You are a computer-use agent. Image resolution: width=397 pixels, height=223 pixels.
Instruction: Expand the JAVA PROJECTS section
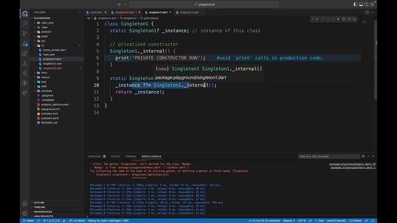coord(57,216)
